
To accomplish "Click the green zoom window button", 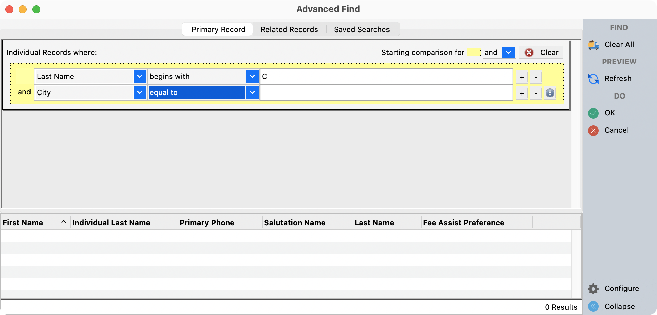I will 36,9.
